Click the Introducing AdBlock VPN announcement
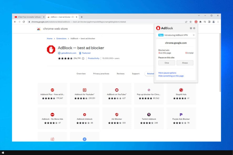 176,35
